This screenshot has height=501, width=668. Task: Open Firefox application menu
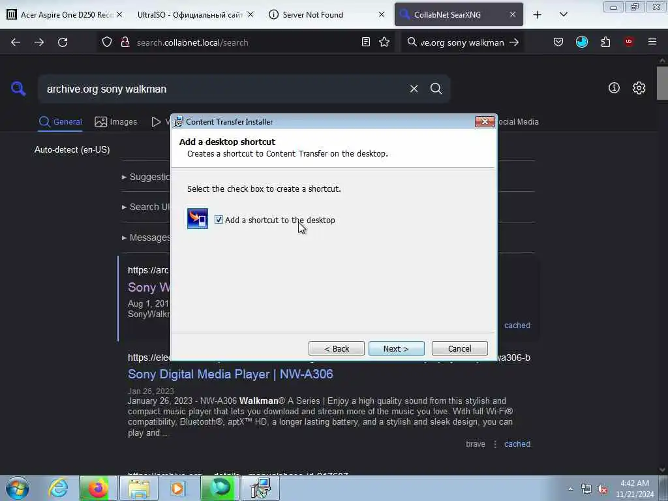652,42
